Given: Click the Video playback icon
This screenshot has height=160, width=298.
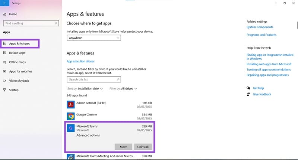Looking at the screenshot, I should [x=4, y=81].
